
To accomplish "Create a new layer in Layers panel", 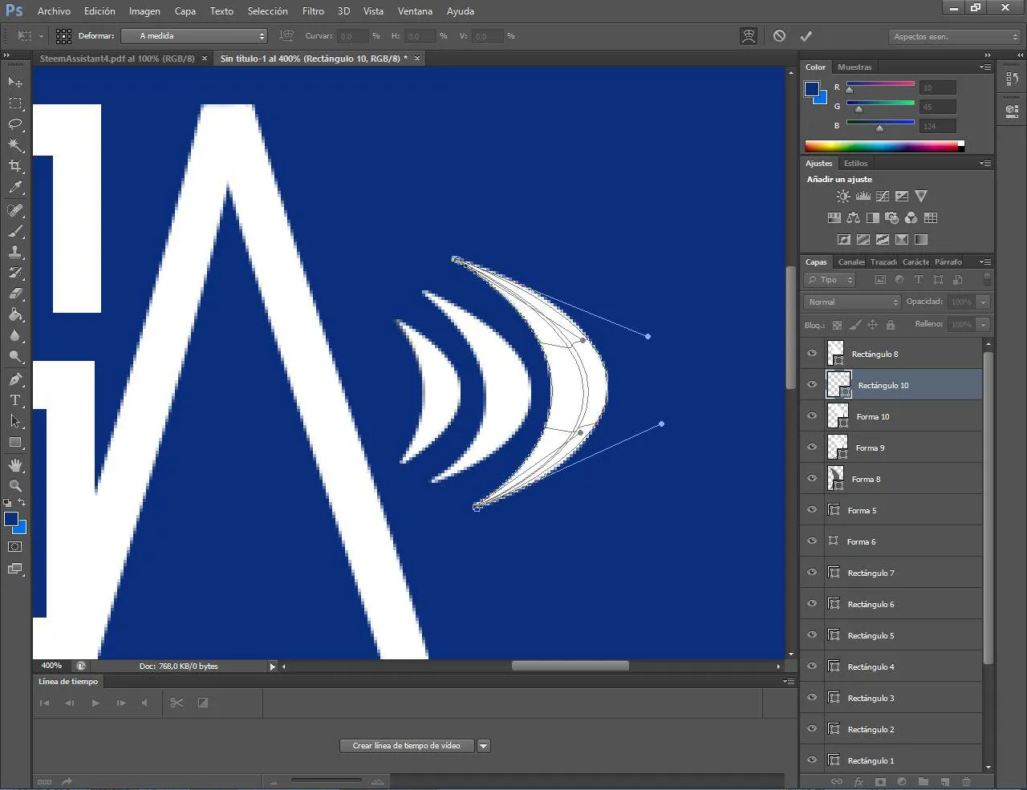I will tap(944, 781).
